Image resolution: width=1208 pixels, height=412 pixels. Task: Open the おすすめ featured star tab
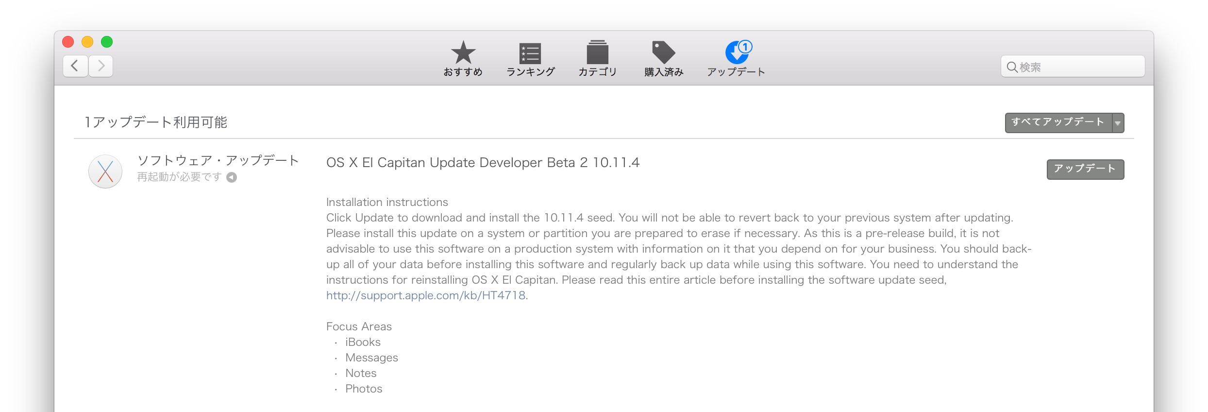coord(463,59)
